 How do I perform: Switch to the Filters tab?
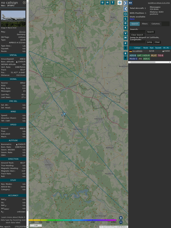click(145, 24)
